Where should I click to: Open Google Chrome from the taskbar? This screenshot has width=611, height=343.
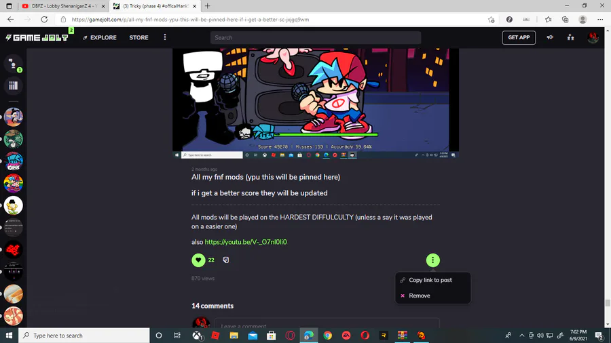(327, 336)
